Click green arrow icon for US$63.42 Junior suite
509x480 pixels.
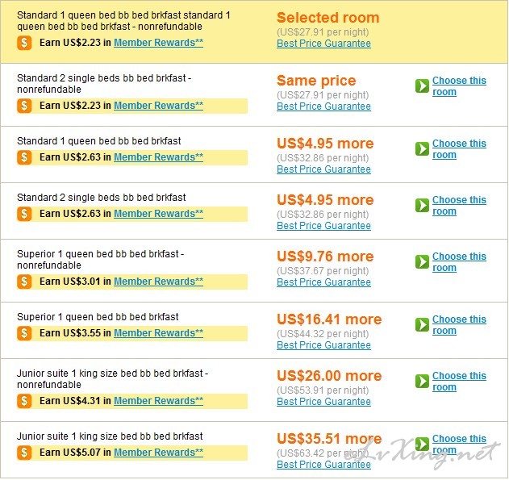coord(422,445)
